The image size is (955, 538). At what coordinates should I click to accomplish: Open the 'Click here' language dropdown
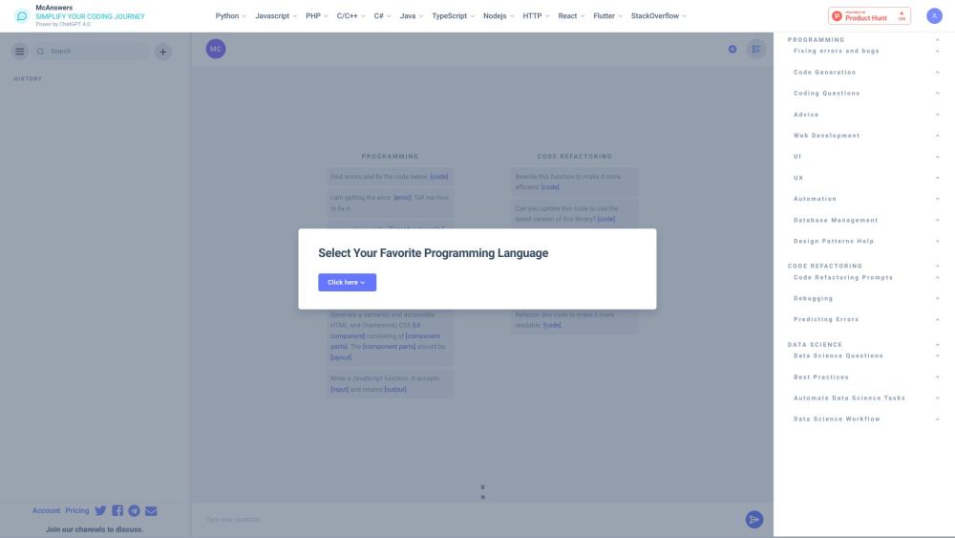347,282
